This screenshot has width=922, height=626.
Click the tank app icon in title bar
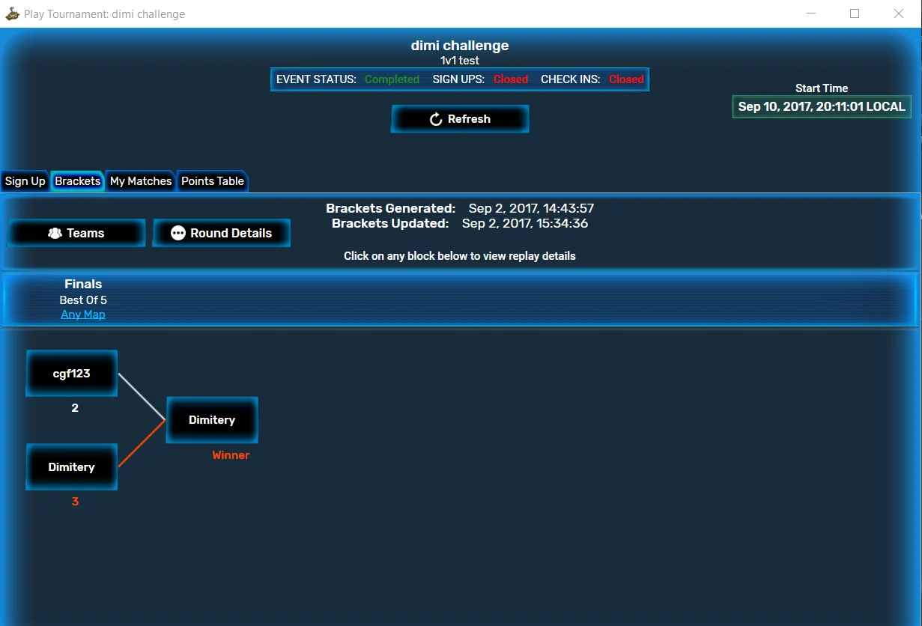(12, 13)
